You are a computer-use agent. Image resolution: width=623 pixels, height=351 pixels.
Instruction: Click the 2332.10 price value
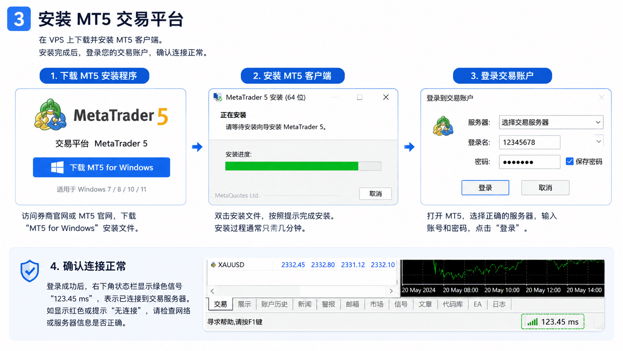pos(383,265)
